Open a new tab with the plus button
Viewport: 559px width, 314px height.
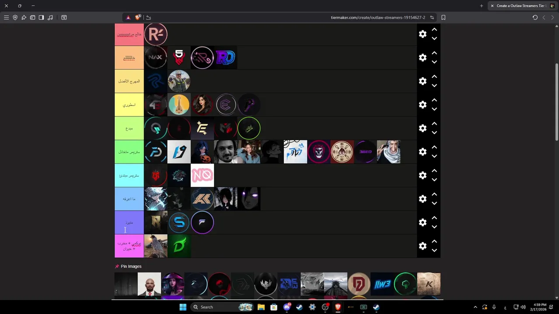click(481, 6)
